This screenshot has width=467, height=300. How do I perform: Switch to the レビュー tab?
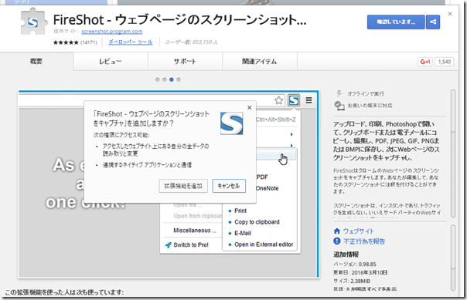point(111,62)
